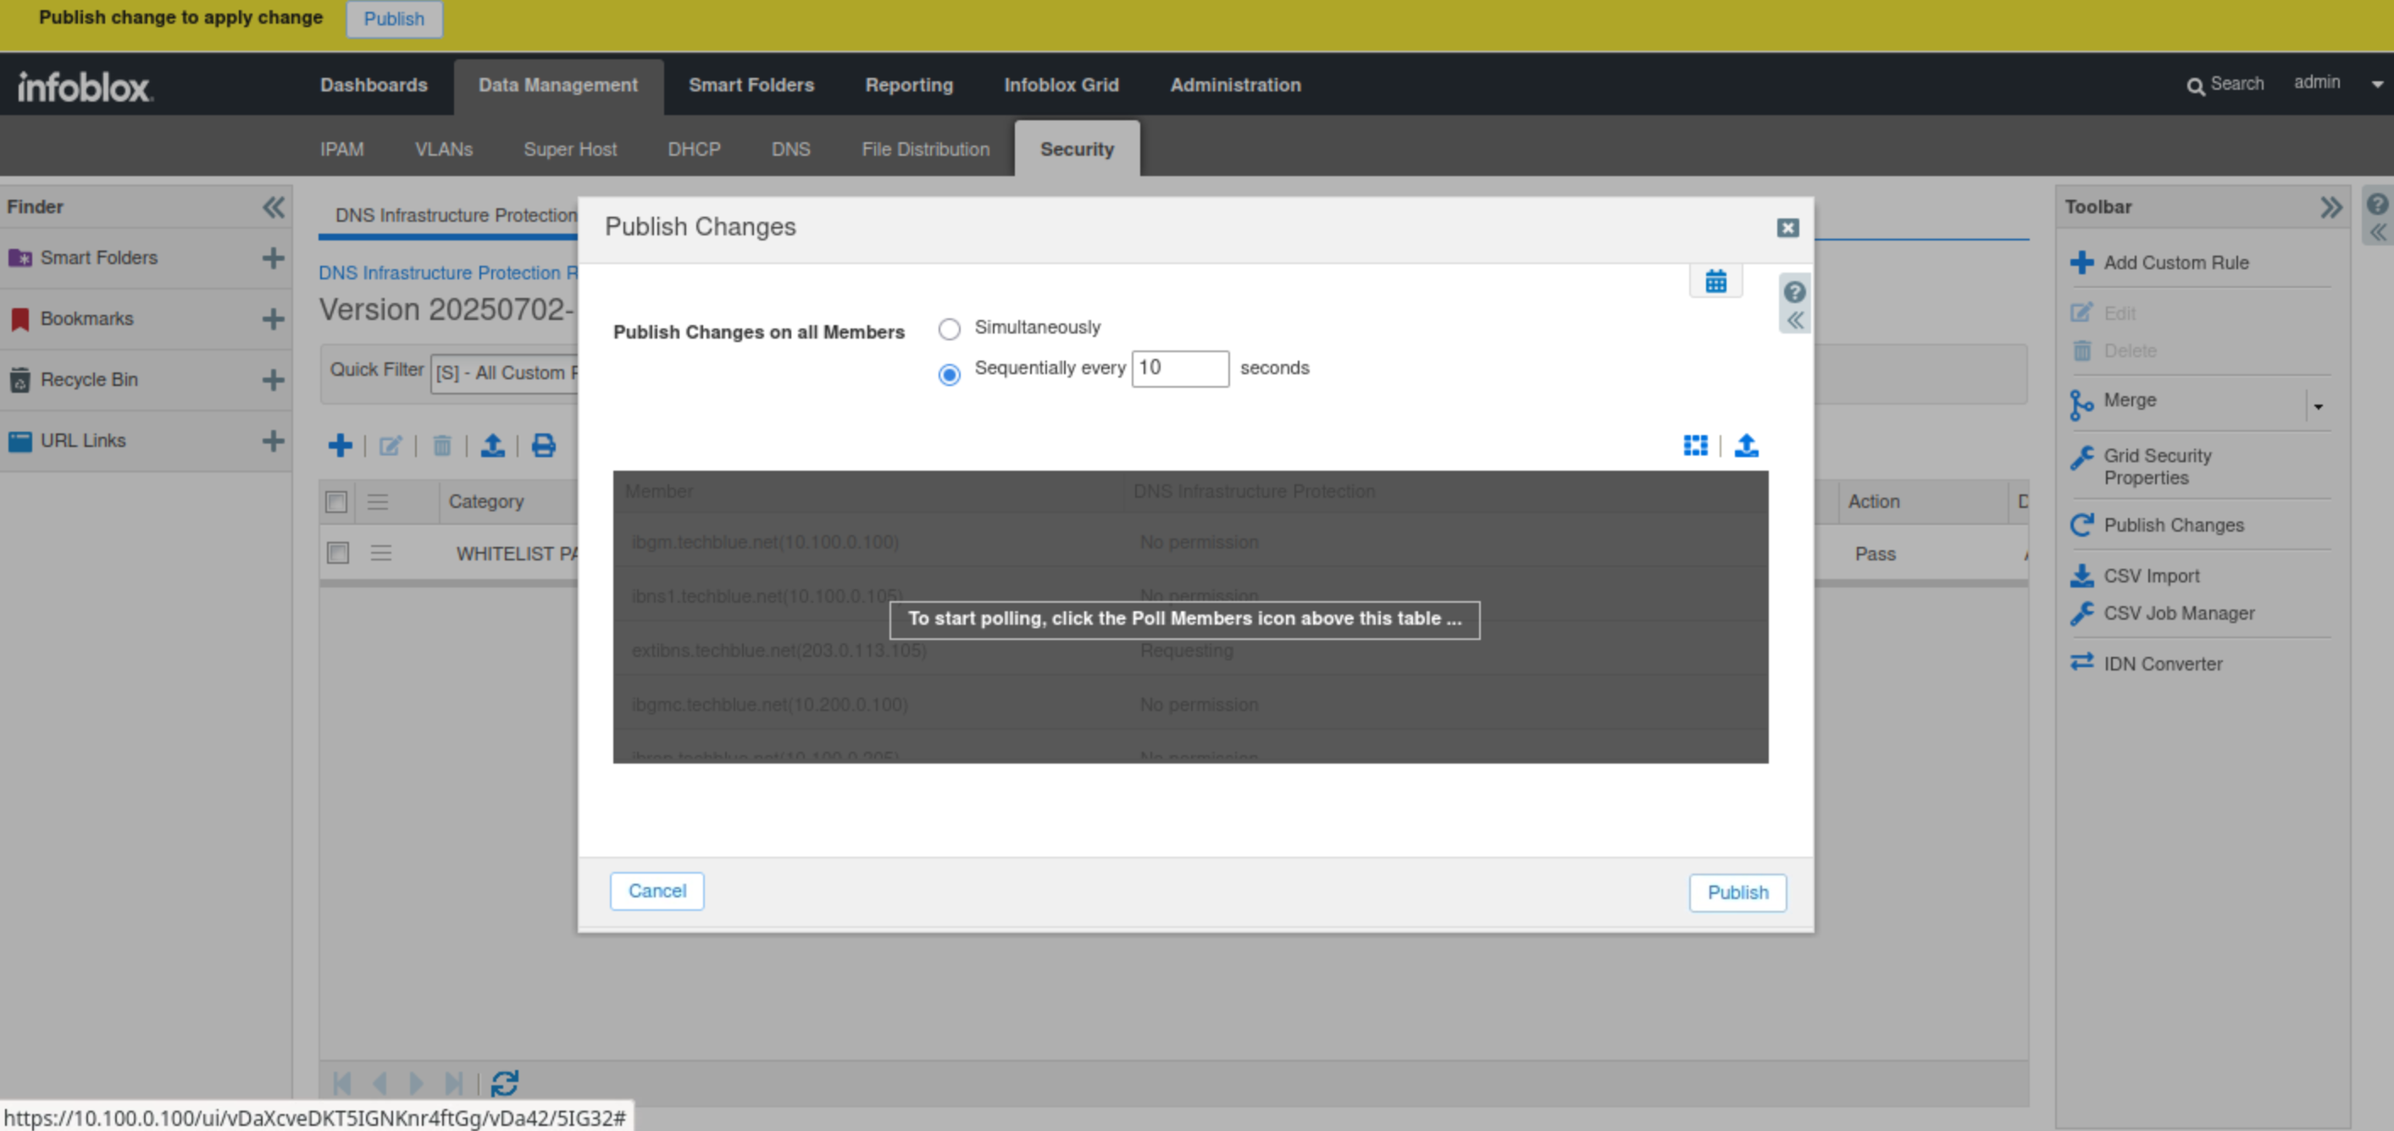Select the Simultaneously radio option
The image size is (2394, 1131).
click(949, 328)
